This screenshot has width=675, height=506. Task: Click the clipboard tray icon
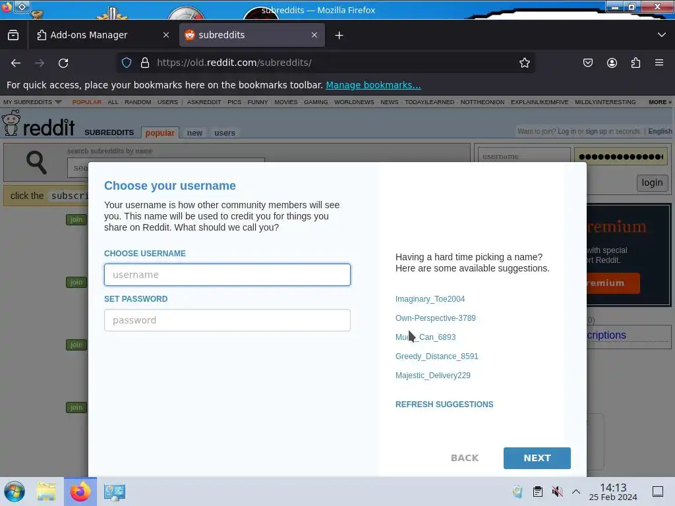[x=538, y=492]
